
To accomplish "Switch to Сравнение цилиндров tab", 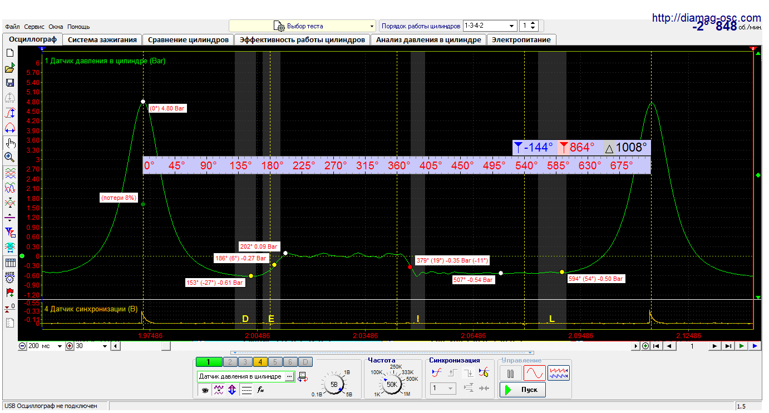I will tap(188, 39).
